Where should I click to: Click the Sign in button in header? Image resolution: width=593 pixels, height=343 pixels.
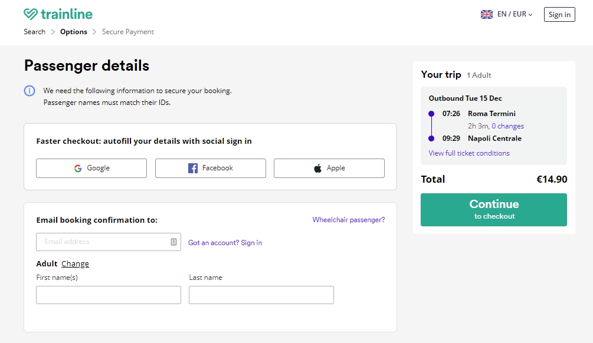coord(559,14)
